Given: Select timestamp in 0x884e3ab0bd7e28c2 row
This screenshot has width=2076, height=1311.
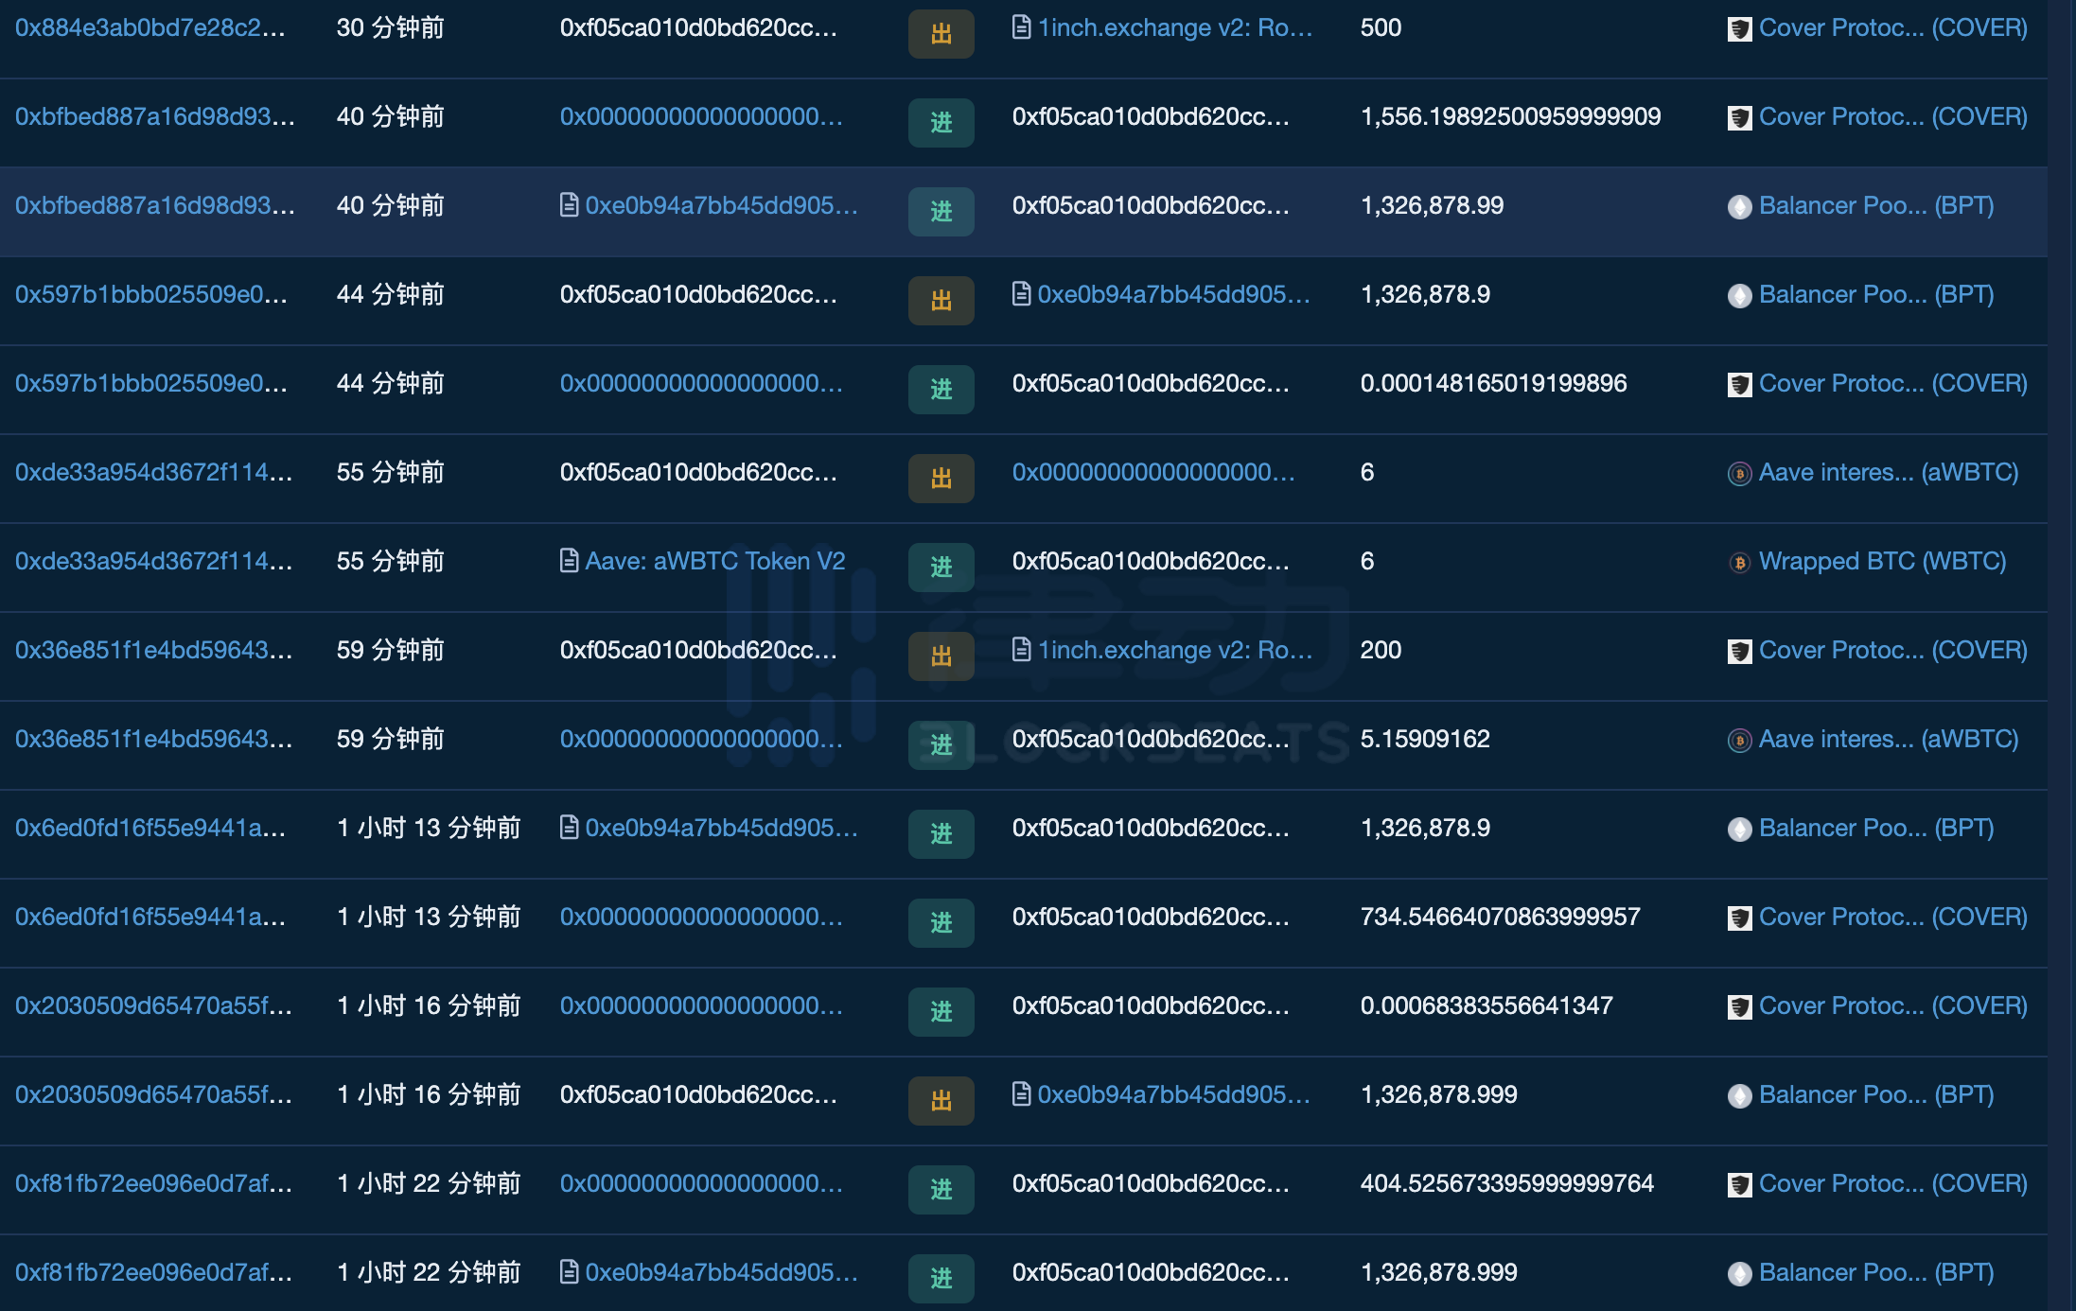Looking at the screenshot, I should (390, 27).
